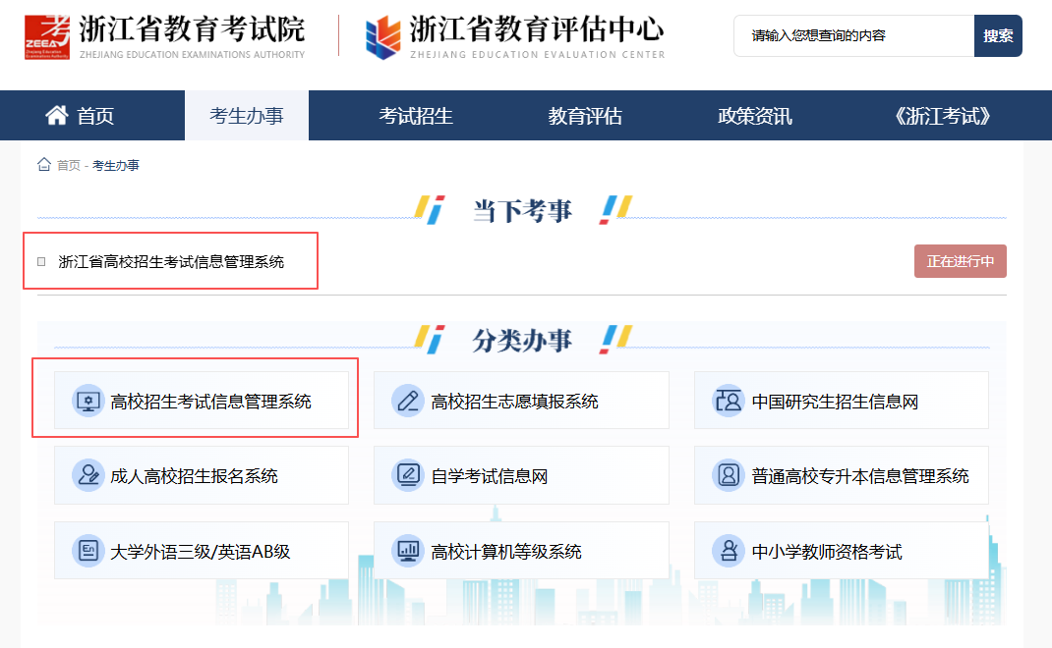Click the 普通高校专升本信息管理系统 icon
Viewport: 1052px width, 648px height.
pyautogui.click(x=728, y=475)
